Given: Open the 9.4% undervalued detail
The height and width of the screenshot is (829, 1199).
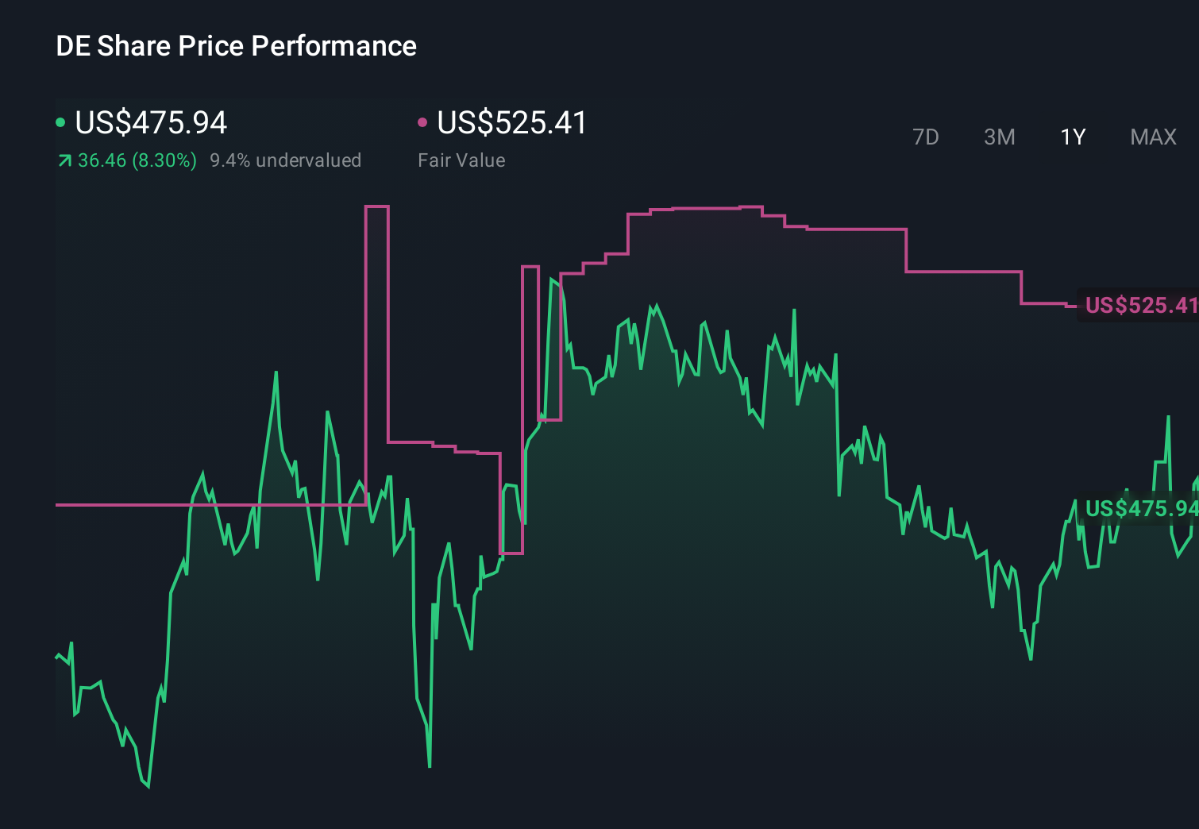Looking at the screenshot, I should pyautogui.click(x=286, y=160).
